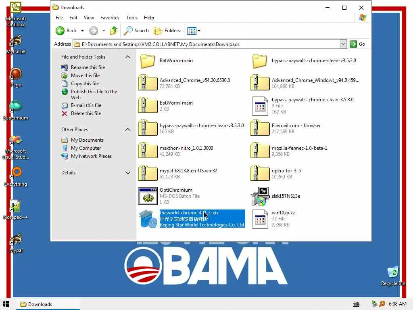Open Back history dropdown arrow

(x=82, y=31)
